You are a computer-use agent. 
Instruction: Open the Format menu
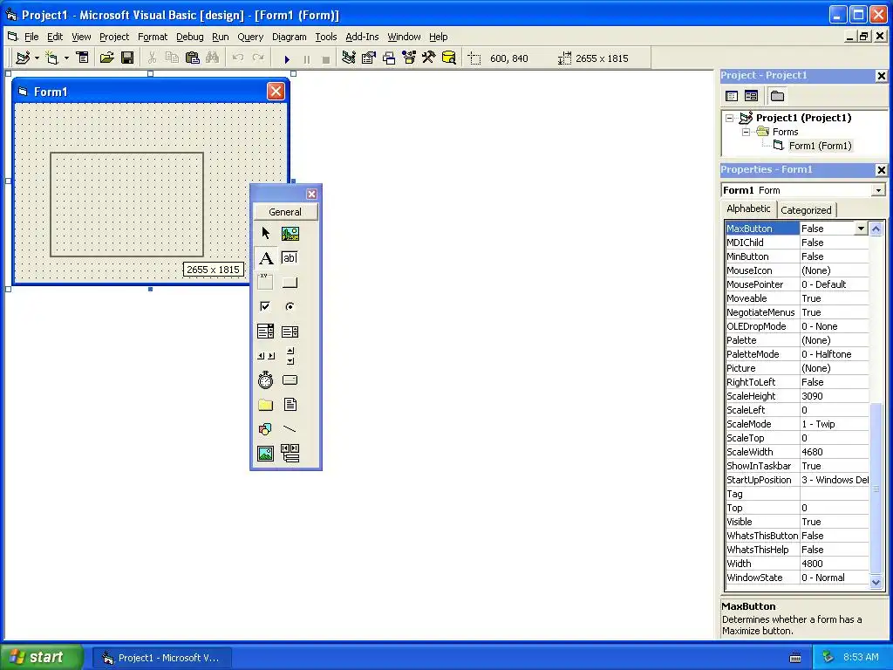(x=153, y=37)
